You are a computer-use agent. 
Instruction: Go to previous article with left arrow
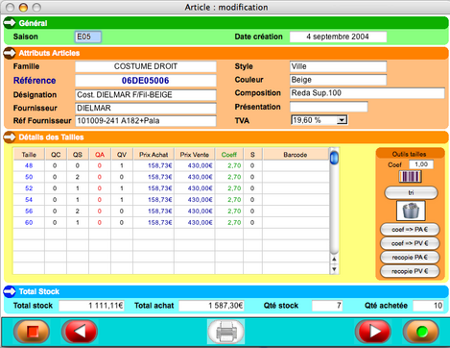pos(80,332)
